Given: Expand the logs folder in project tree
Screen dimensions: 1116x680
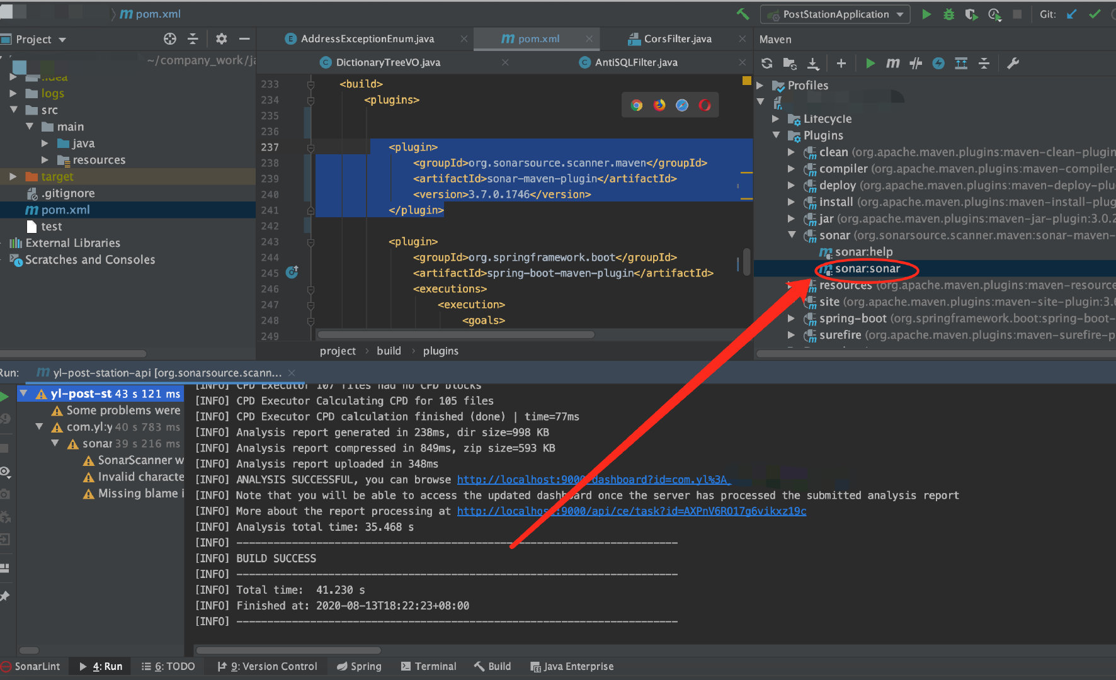Looking at the screenshot, I should click(x=13, y=93).
